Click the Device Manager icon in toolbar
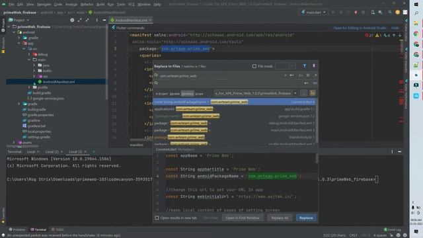423x238 pixels. pos(373,13)
